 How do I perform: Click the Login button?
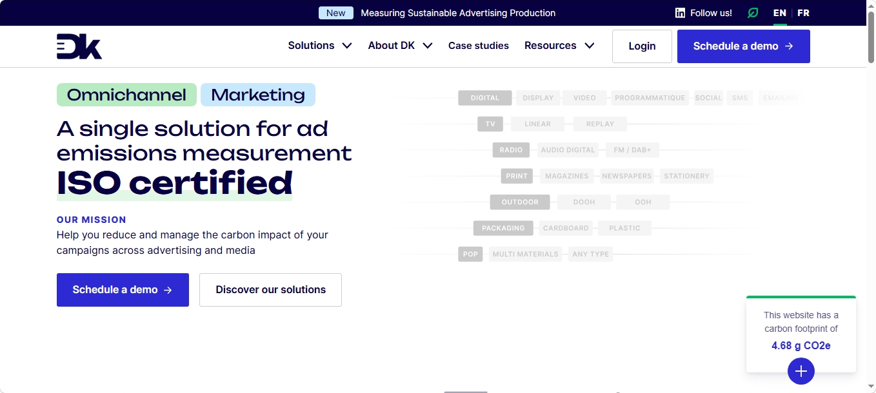tap(642, 46)
